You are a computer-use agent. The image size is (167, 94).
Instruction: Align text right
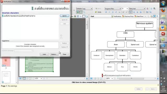click(138, 12)
